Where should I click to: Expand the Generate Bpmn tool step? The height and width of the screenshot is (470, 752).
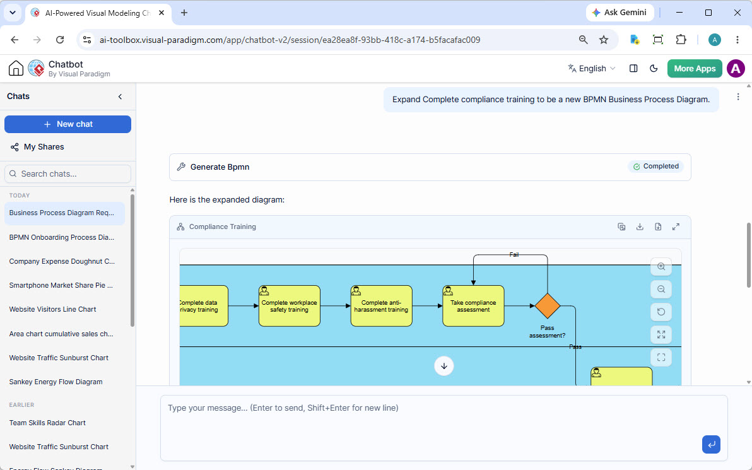point(430,167)
